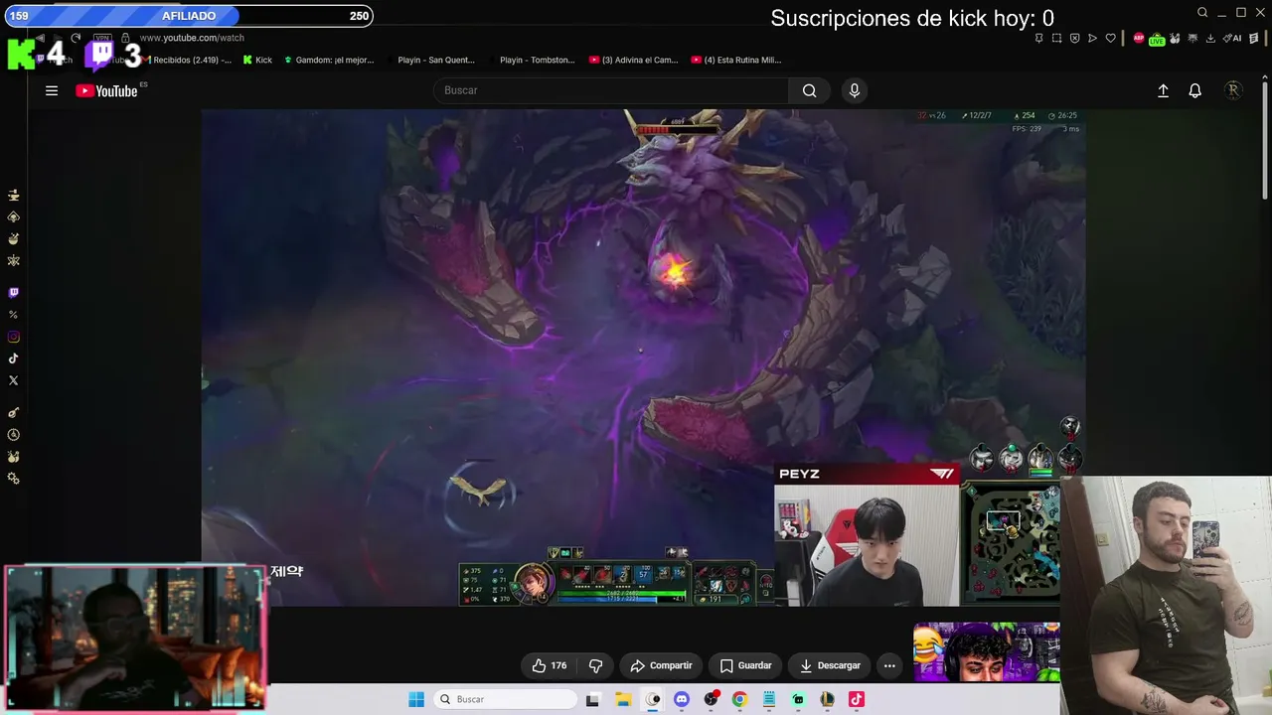Open the Playin - San Quent... bookmark
The image size is (1272, 715).
coord(430,60)
